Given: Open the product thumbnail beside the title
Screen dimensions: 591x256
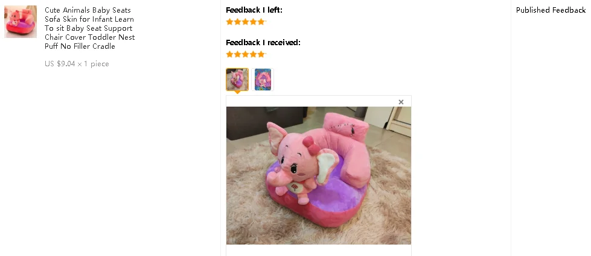Looking at the screenshot, I should click(x=21, y=22).
